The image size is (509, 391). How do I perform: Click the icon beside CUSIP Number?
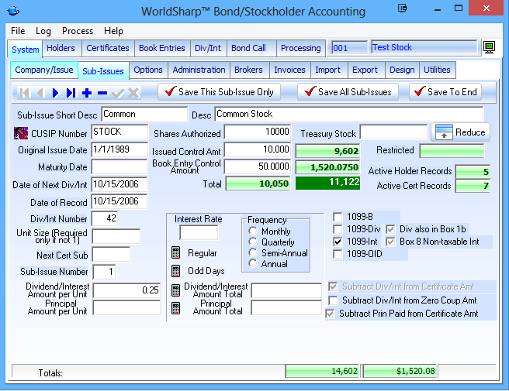click(x=21, y=132)
